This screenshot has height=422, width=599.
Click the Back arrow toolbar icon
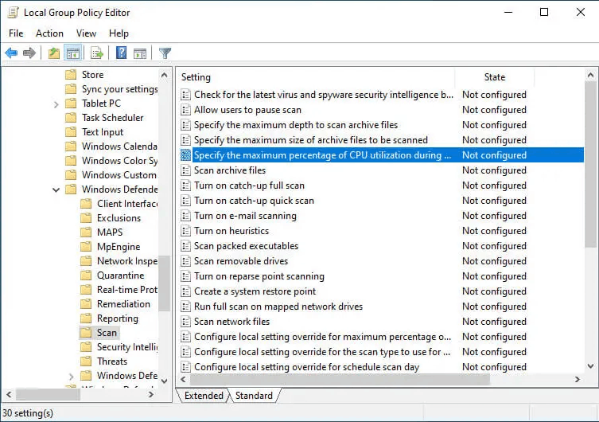(11, 53)
